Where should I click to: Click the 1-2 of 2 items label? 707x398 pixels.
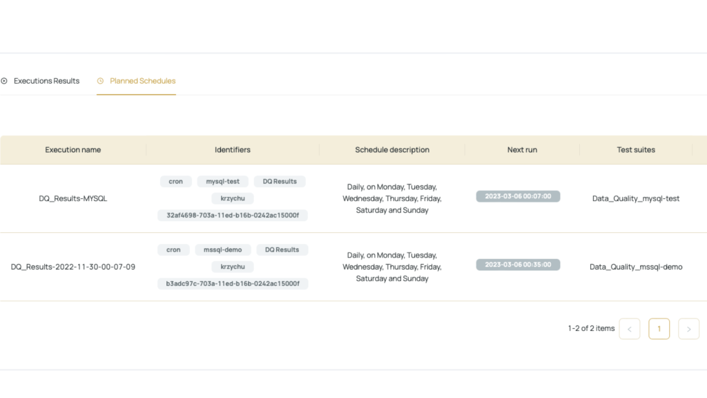[591, 328]
